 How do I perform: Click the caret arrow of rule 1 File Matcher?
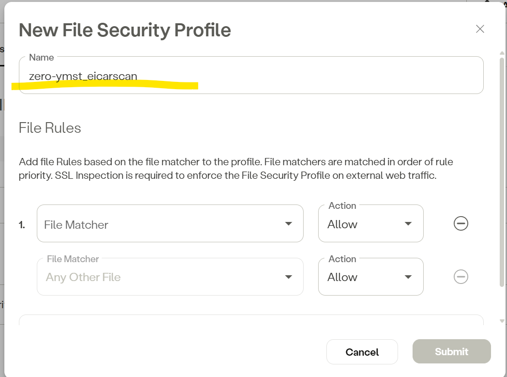[x=289, y=223]
